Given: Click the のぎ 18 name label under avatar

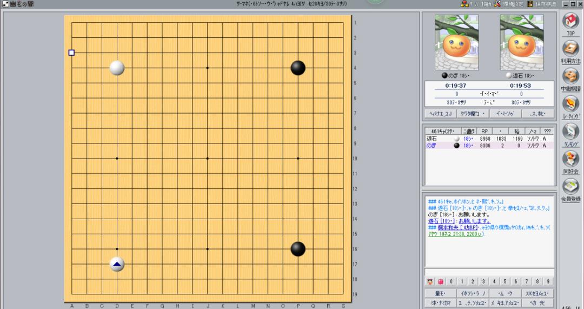Looking at the screenshot, I should pos(455,76).
